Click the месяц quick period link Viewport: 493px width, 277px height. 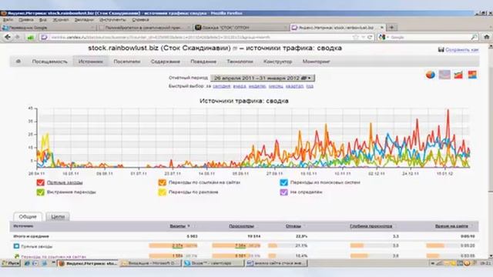(276, 86)
